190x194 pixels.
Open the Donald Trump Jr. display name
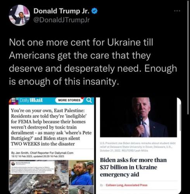coord(62,11)
